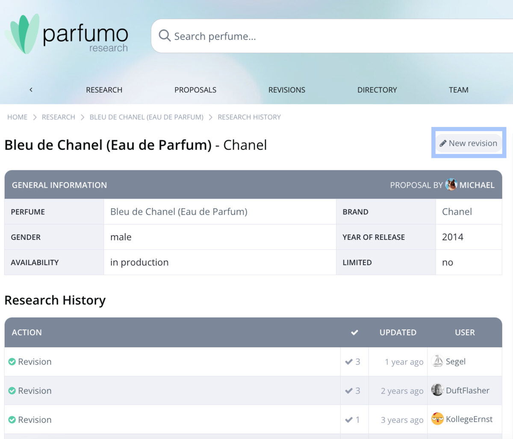This screenshot has width=513, height=439.
Task: Go back using the left nav chevron
Action: pos(31,90)
